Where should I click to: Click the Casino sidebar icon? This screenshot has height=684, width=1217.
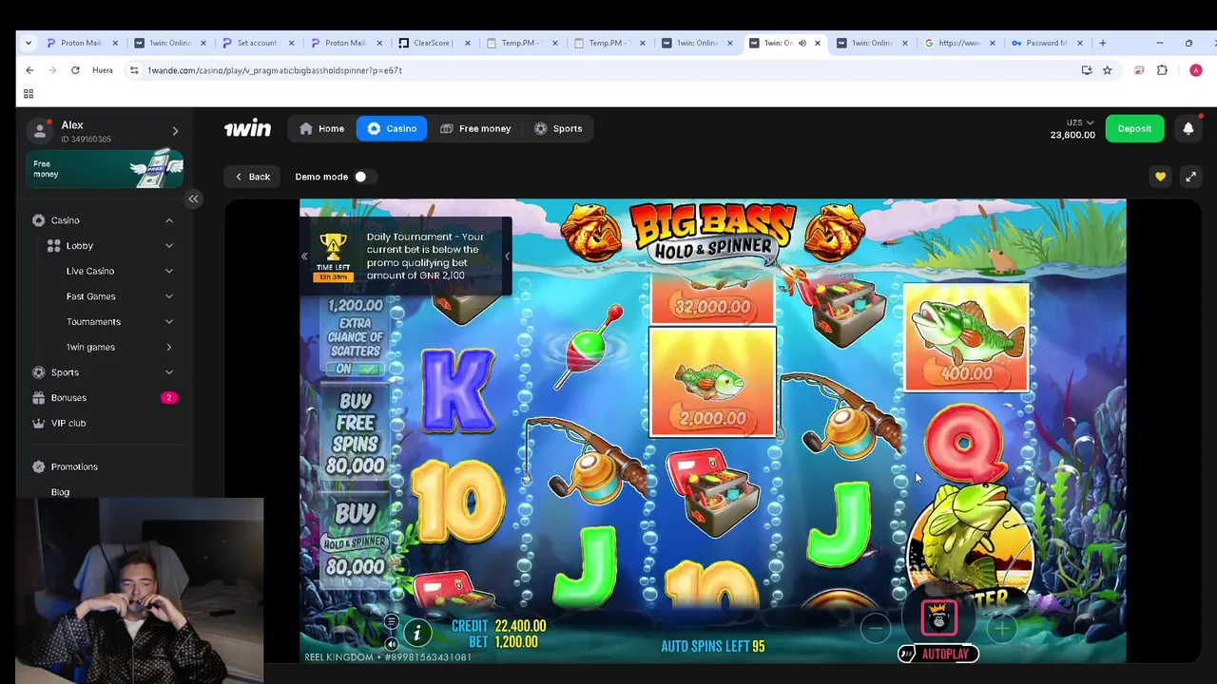tap(38, 220)
